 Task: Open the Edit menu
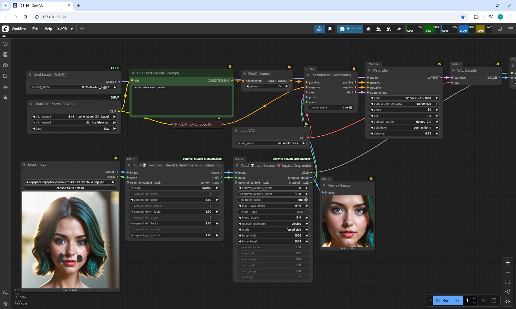[35, 29]
